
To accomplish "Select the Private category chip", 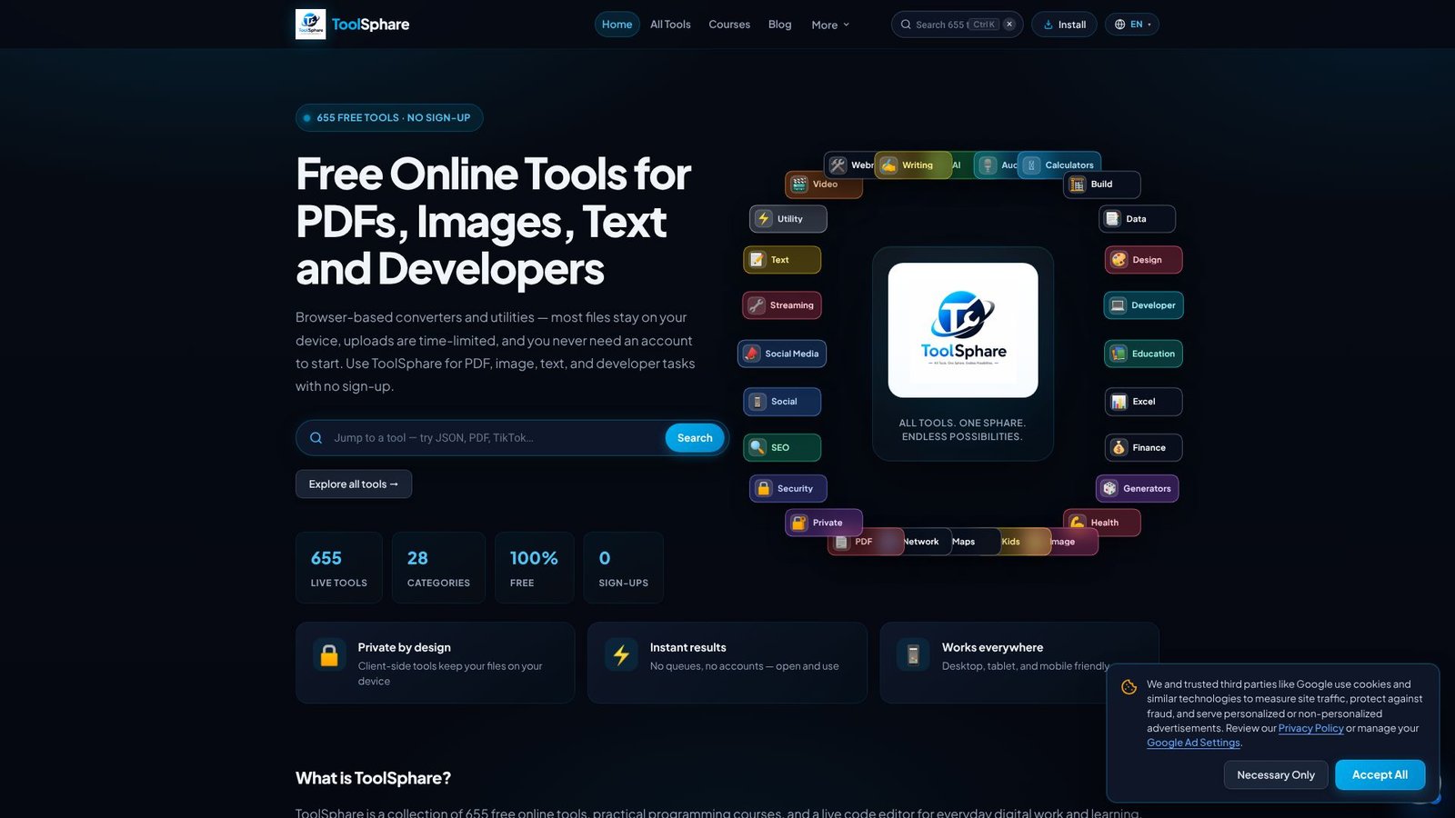I will click(x=824, y=523).
